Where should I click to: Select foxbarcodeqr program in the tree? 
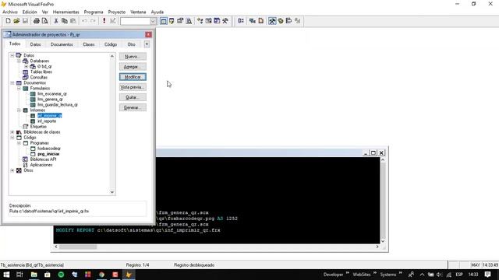(x=49, y=149)
